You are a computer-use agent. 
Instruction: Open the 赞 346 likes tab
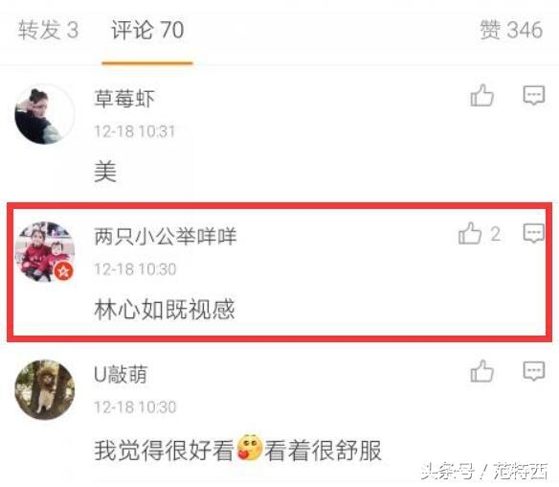coord(511,30)
